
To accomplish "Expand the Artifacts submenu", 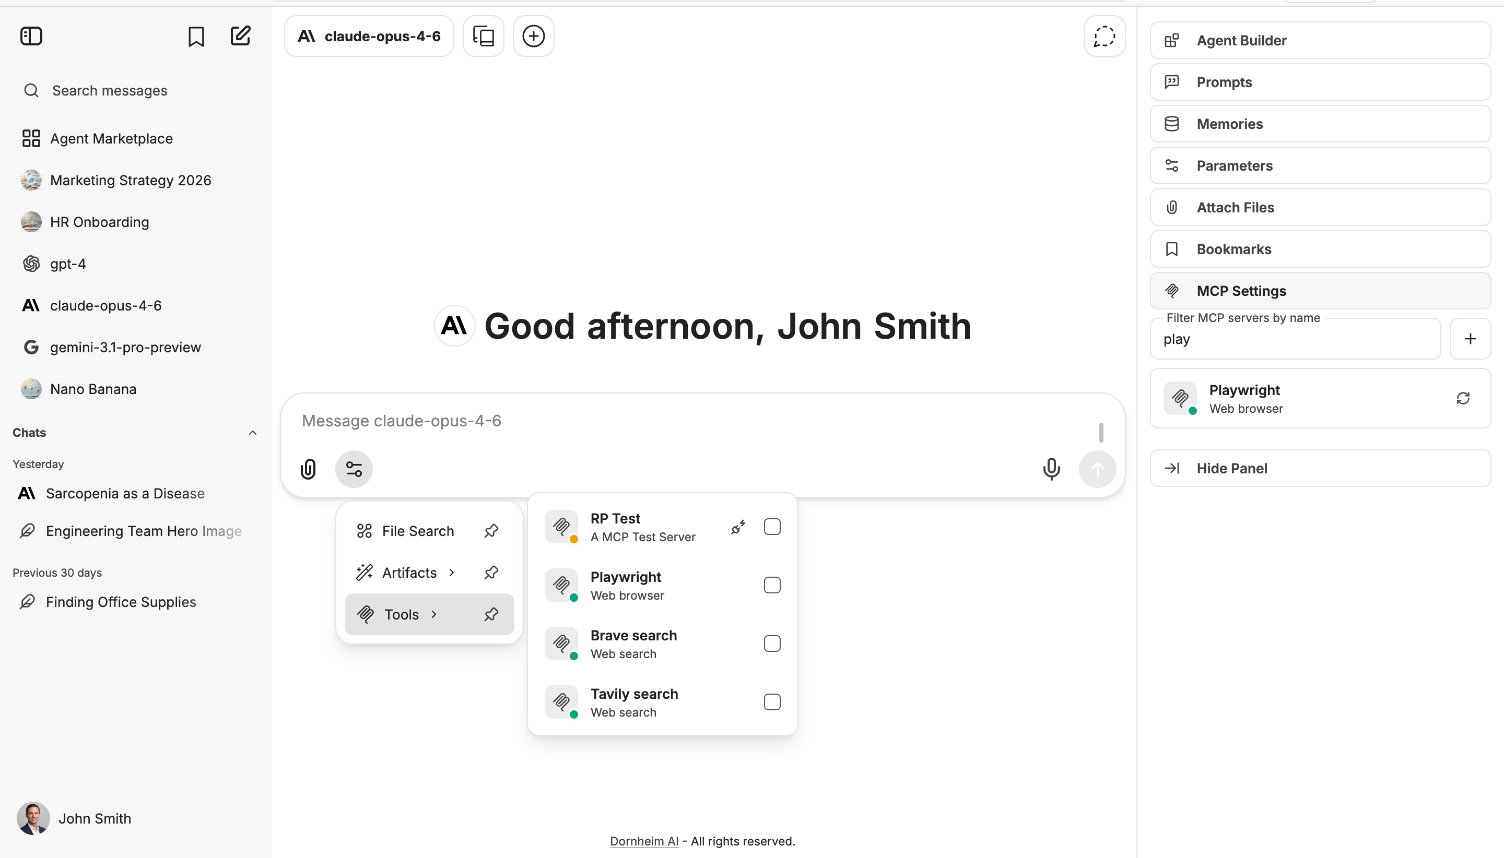I will pos(408,572).
